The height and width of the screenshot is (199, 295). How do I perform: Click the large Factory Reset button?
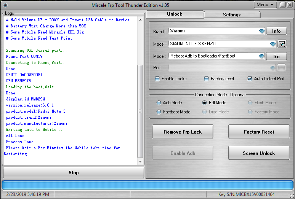259,132
